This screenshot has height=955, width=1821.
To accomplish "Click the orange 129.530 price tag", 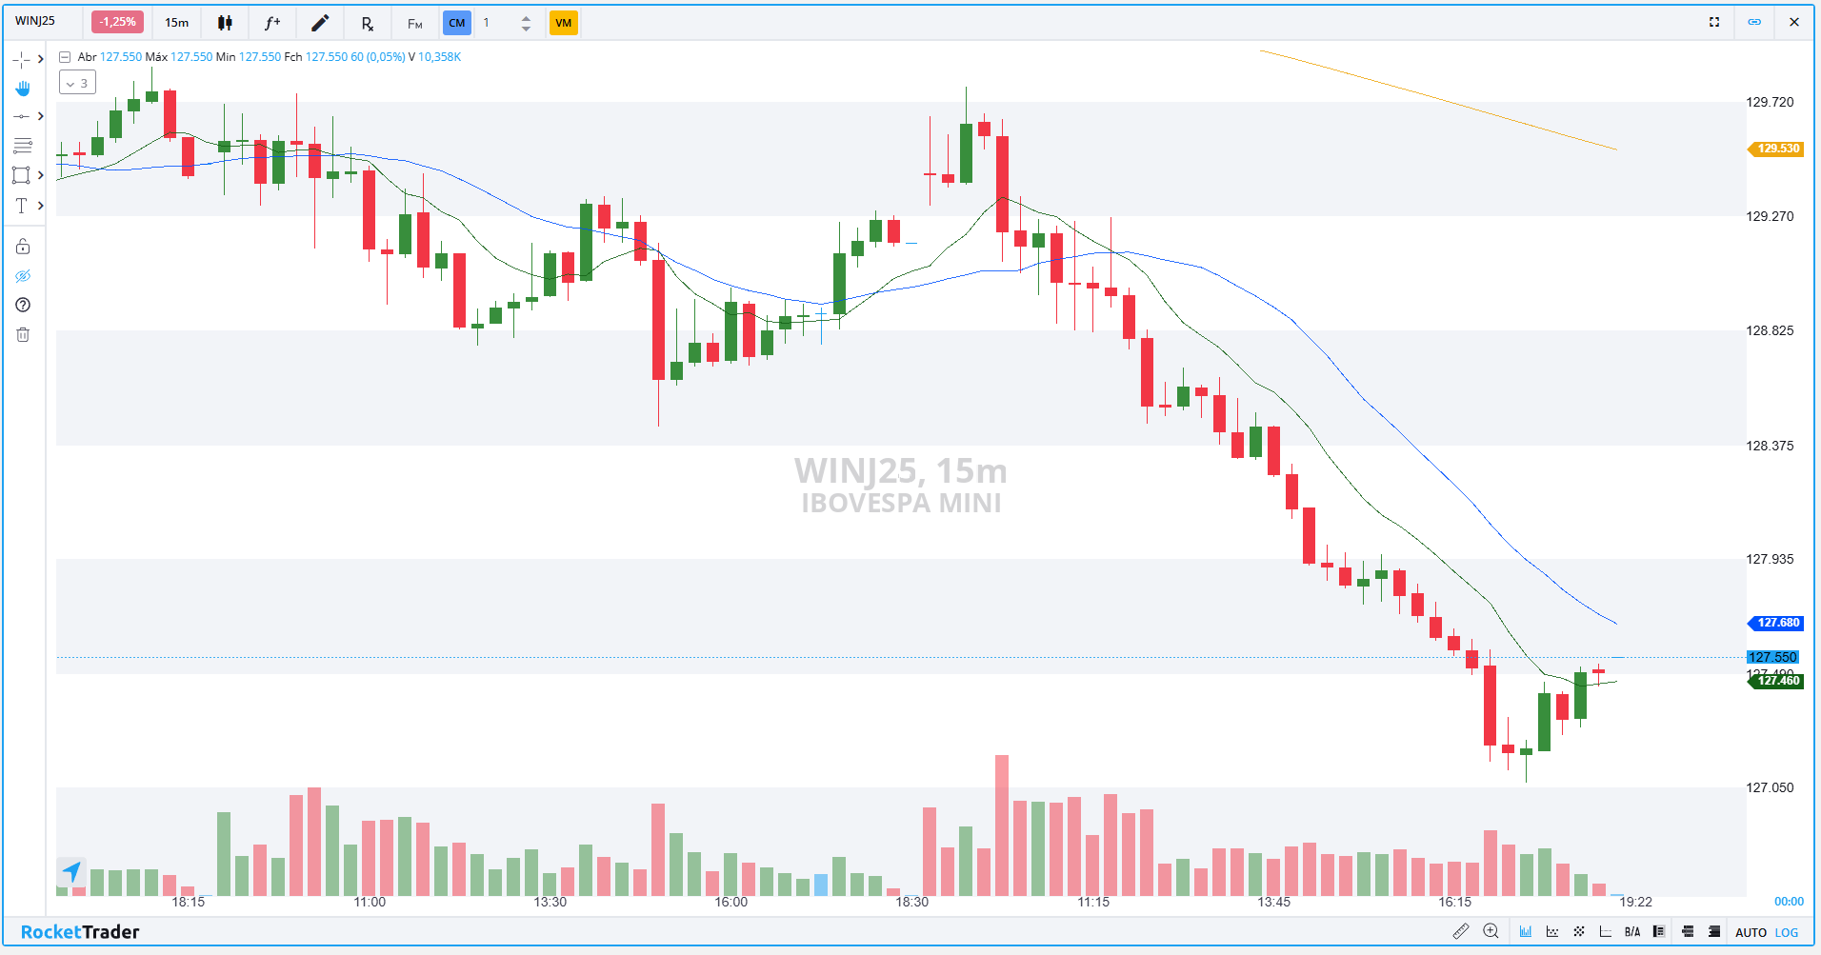I will (x=1776, y=149).
